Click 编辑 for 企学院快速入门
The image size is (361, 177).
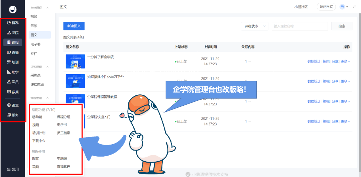point(326,121)
